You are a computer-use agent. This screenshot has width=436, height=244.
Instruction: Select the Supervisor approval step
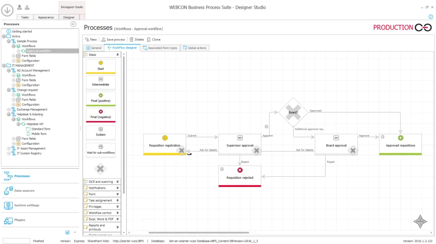240,144
